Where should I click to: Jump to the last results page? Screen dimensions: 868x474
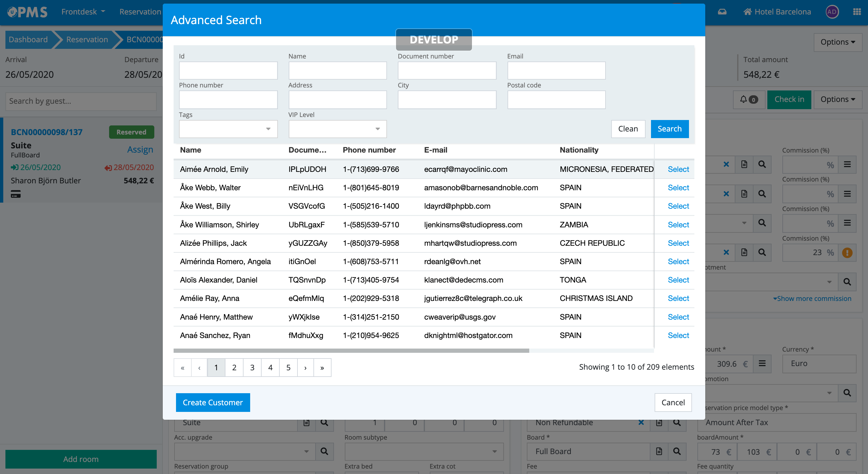[x=322, y=368]
